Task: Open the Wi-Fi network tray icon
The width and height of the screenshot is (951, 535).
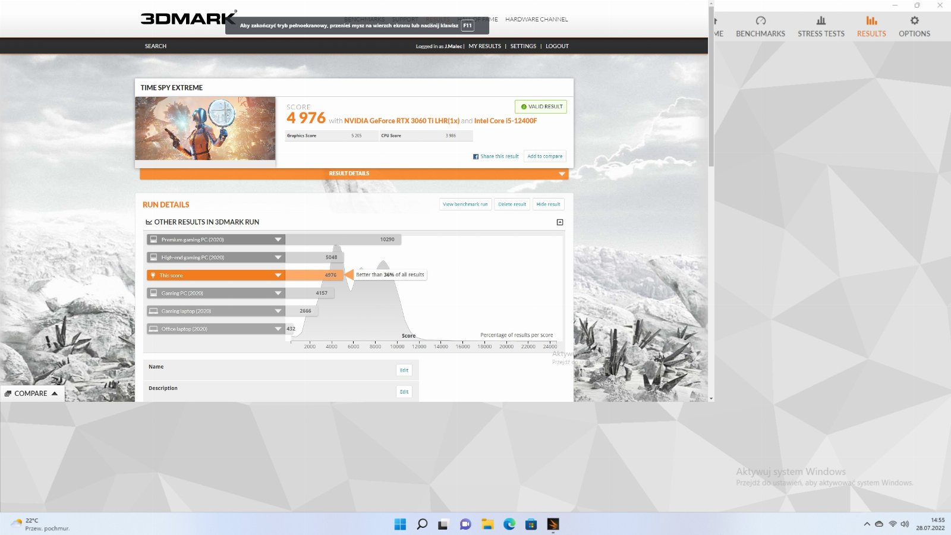Action: [893, 524]
